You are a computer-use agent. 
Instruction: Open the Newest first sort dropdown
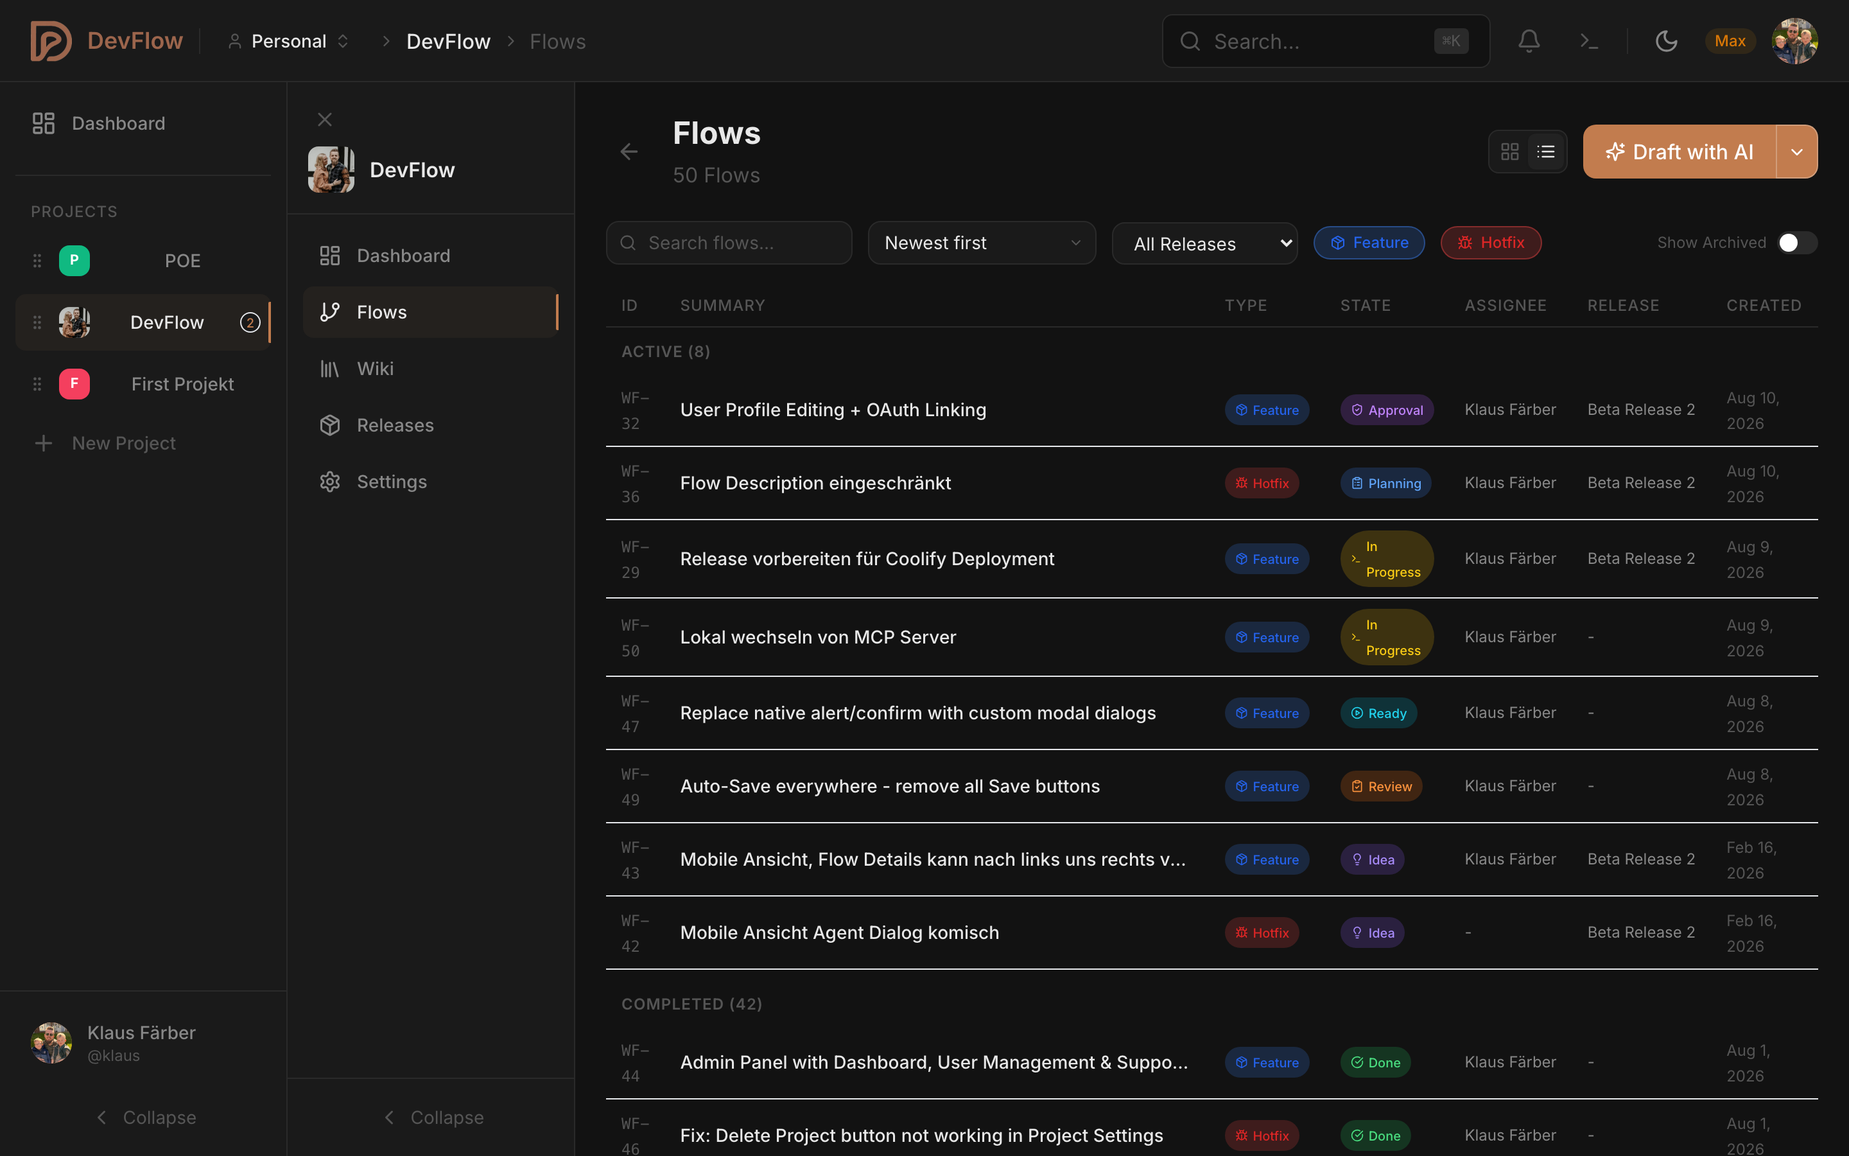982,243
